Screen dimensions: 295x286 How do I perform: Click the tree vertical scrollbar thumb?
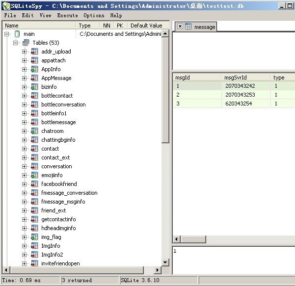click(165, 90)
